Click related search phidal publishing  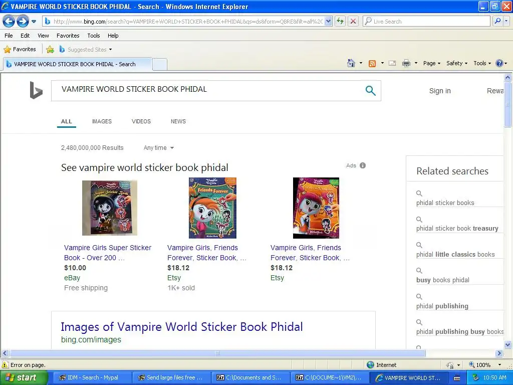[x=442, y=306]
